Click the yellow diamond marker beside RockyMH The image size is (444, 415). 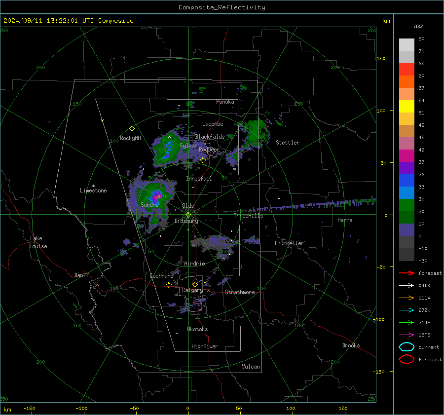pos(132,129)
